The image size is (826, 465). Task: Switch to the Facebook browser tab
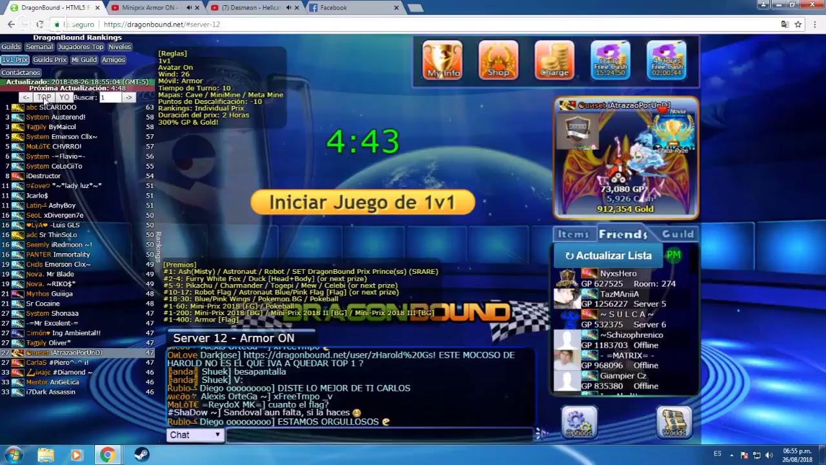point(353,8)
